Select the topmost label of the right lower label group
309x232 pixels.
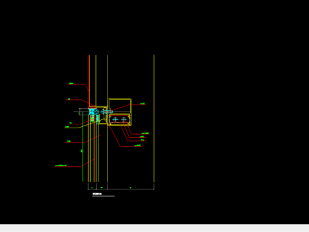click(145, 133)
